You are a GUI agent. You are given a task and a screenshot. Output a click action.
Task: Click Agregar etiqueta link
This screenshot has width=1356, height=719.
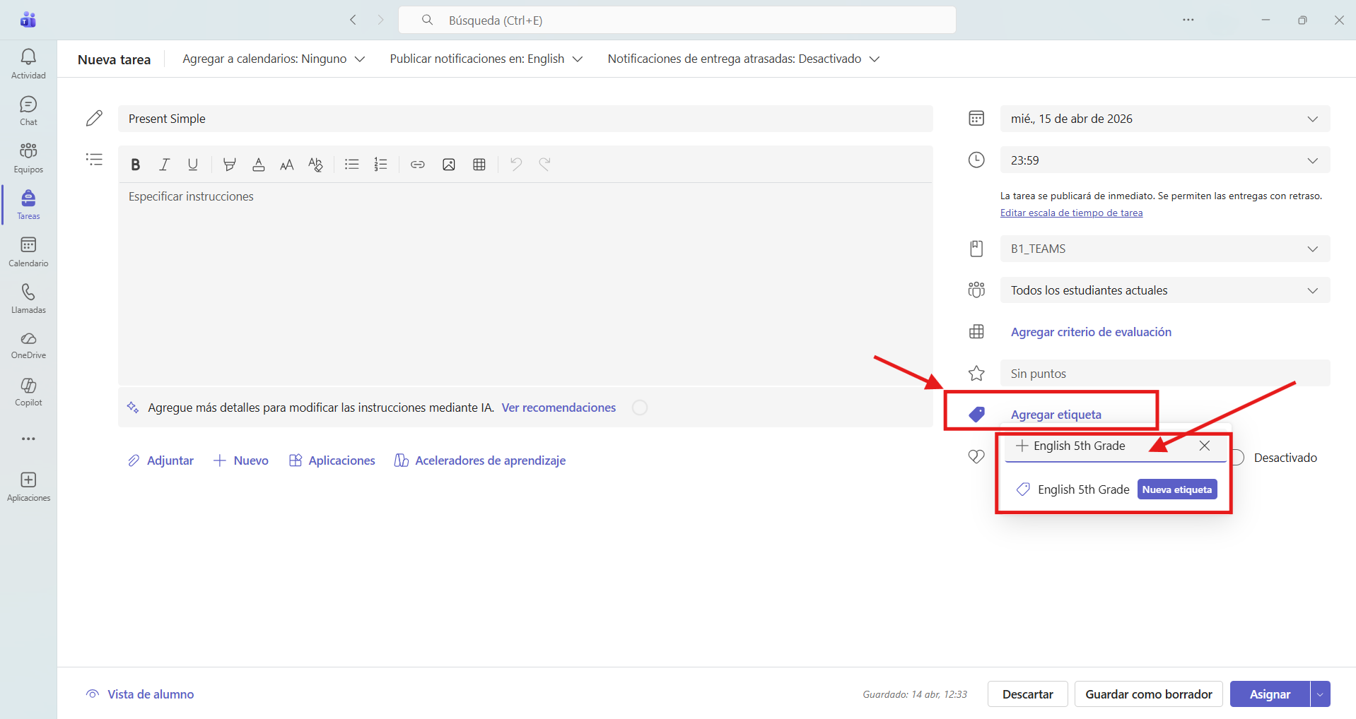click(x=1056, y=415)
